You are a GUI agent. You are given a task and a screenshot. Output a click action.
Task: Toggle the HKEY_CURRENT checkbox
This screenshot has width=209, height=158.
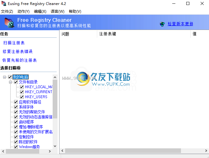click(x=22, y=92)
